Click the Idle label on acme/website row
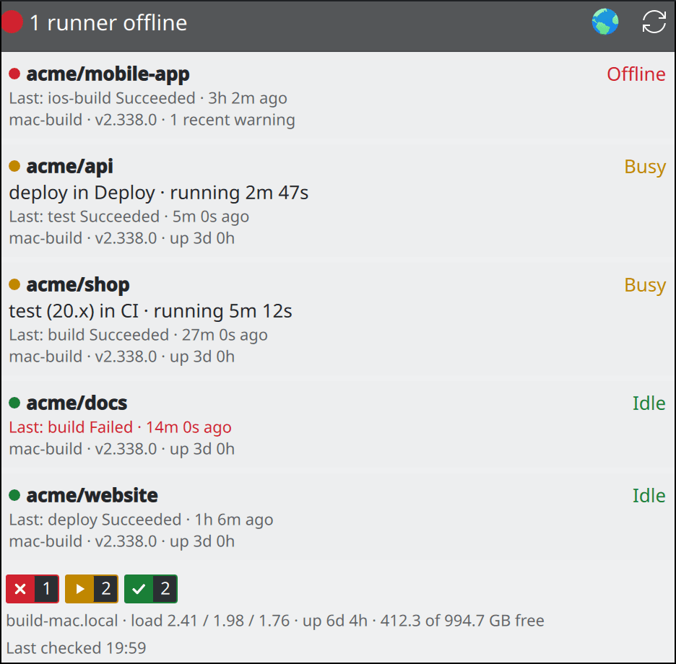676x664 pixels. coord(649,496)
